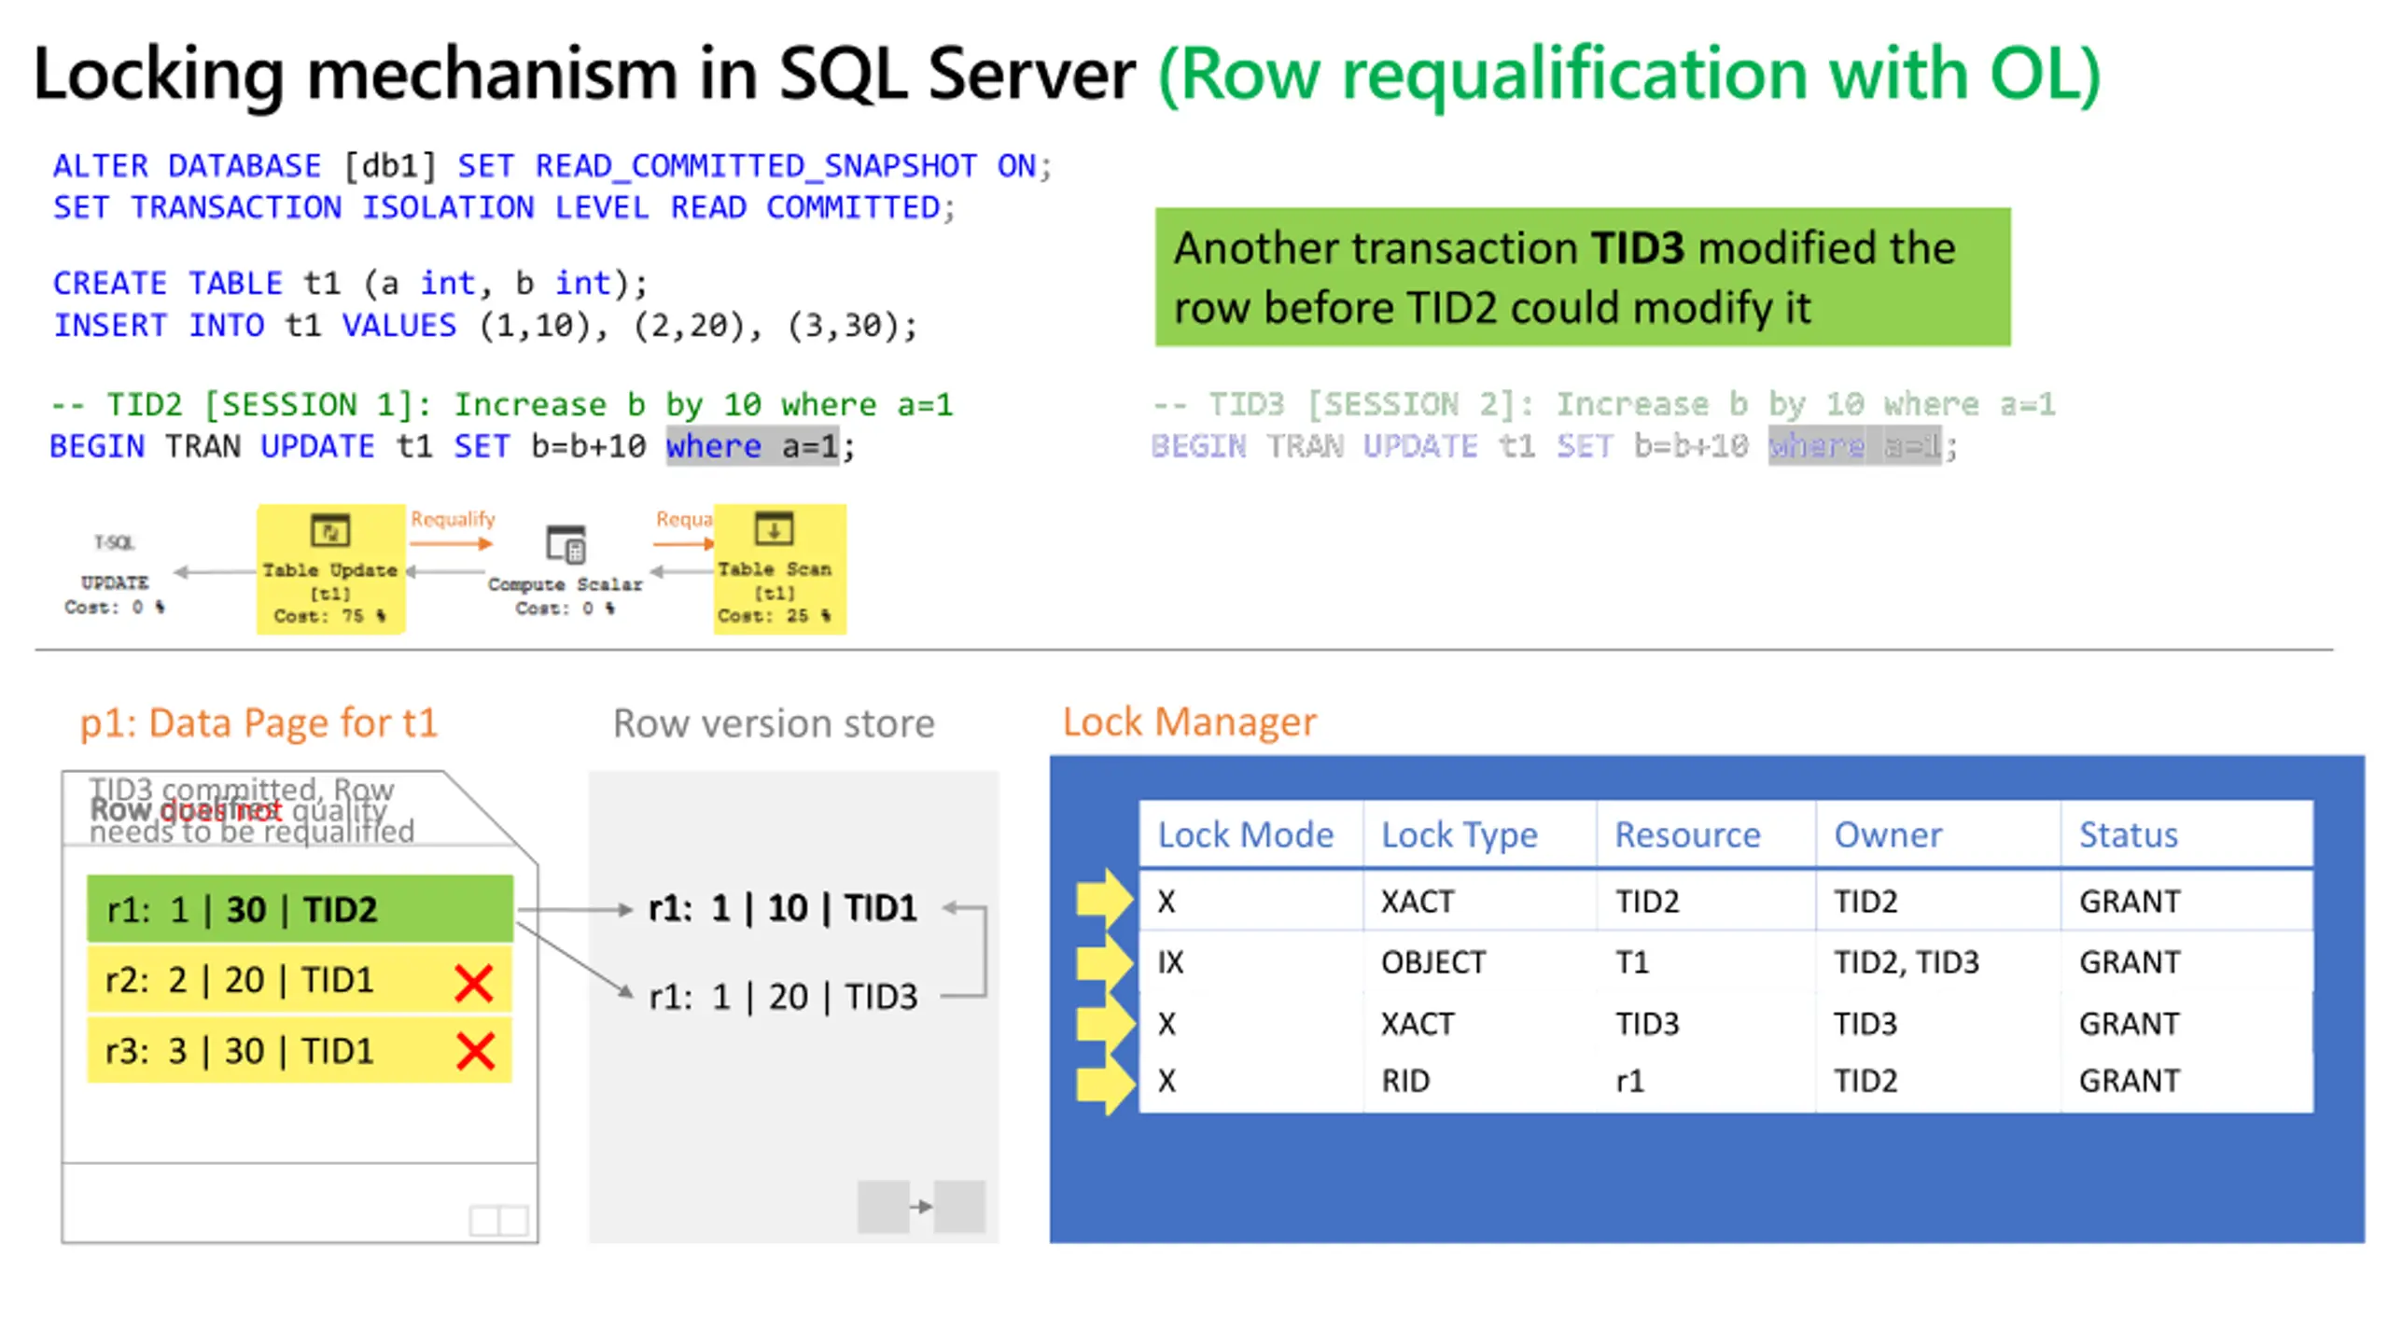Click the Requalify label above Table Update arrow
2389x1344 pixels.
(453, 519)
